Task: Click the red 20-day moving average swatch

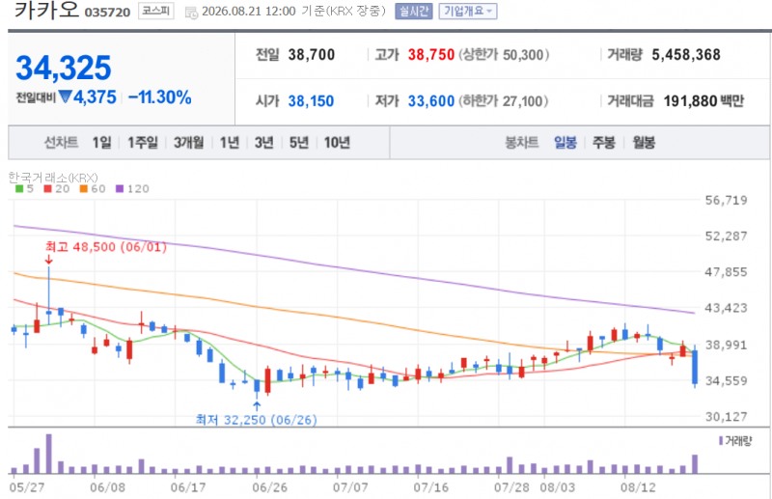Action: [x=47, y=188]
